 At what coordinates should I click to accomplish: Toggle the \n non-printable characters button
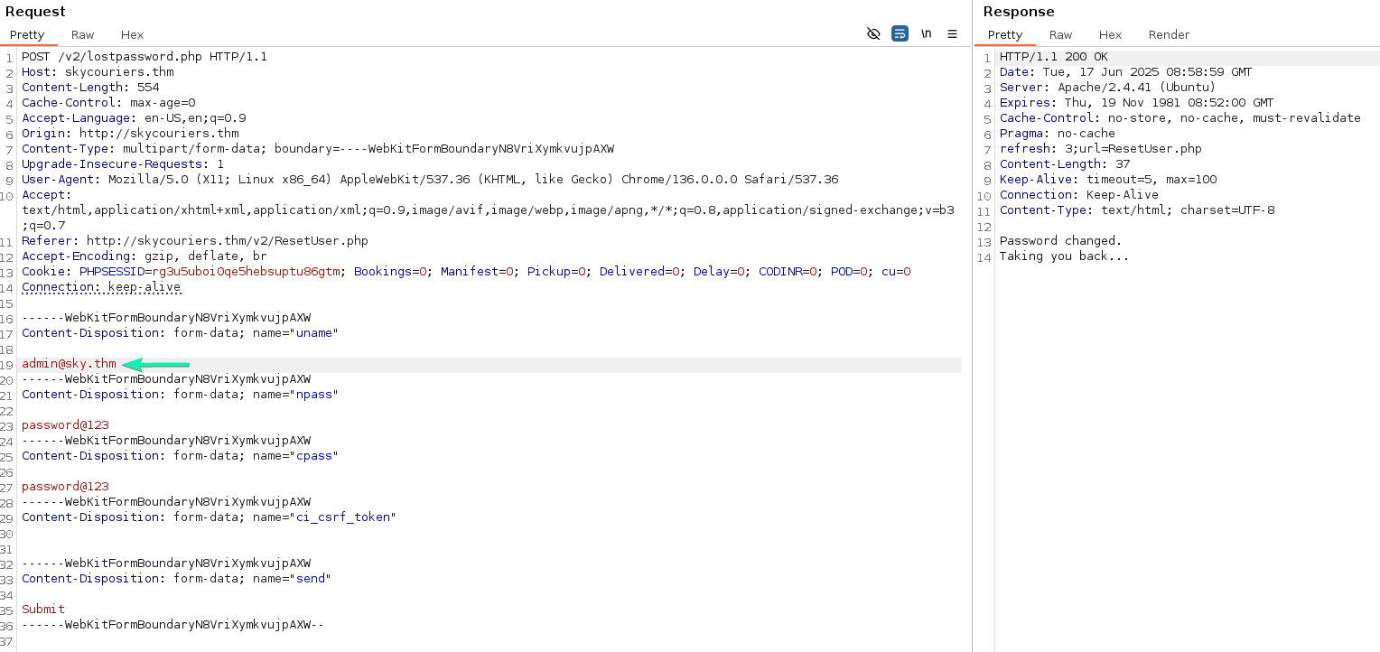tap(926, 34)
